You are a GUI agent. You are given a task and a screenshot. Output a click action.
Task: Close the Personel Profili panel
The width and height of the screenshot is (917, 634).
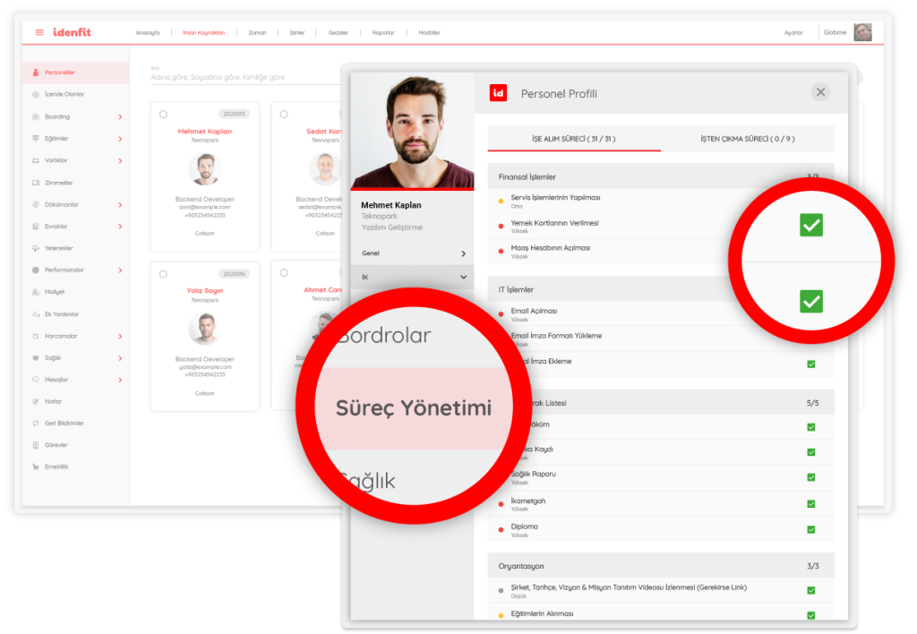coord(821,92)
